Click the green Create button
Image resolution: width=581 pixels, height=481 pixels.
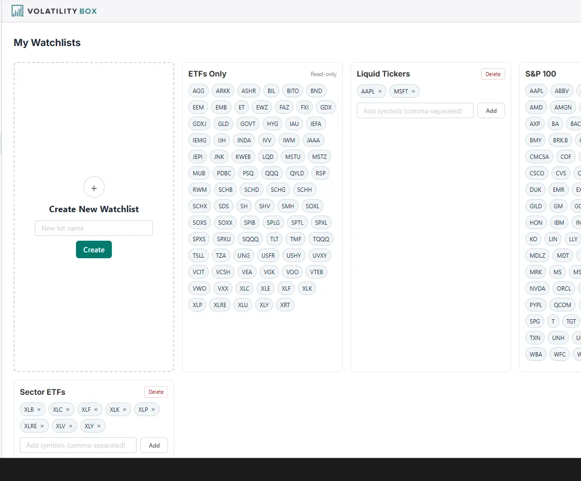pyautogui.click(x=94, y=249)
